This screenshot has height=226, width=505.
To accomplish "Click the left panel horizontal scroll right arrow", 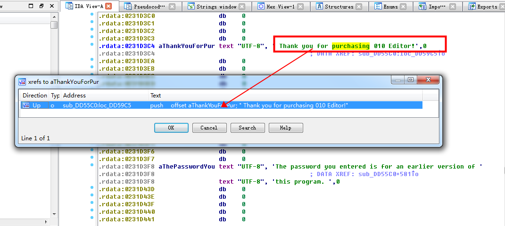I will tap(47, 222).
